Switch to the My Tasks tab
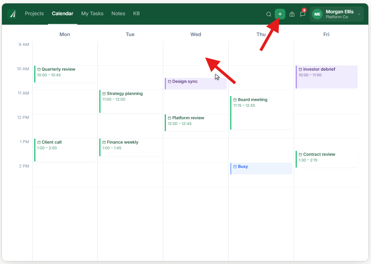This screenshot has height=264, width=371. pyautogui.click(x=92, y=13)
